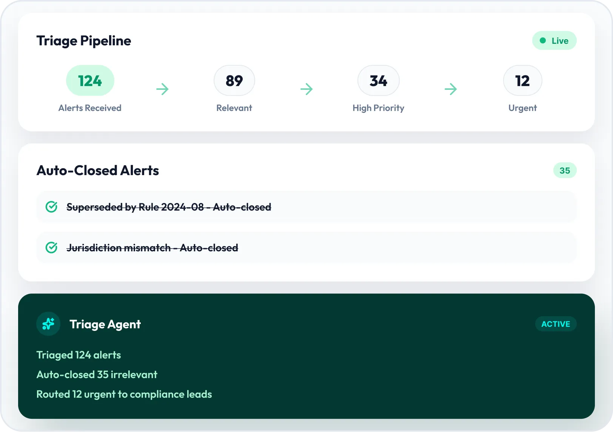
Task: Open the "Jurisdiction mismatch - Auto-closed" alert
Action: click(x=306, y=248)
